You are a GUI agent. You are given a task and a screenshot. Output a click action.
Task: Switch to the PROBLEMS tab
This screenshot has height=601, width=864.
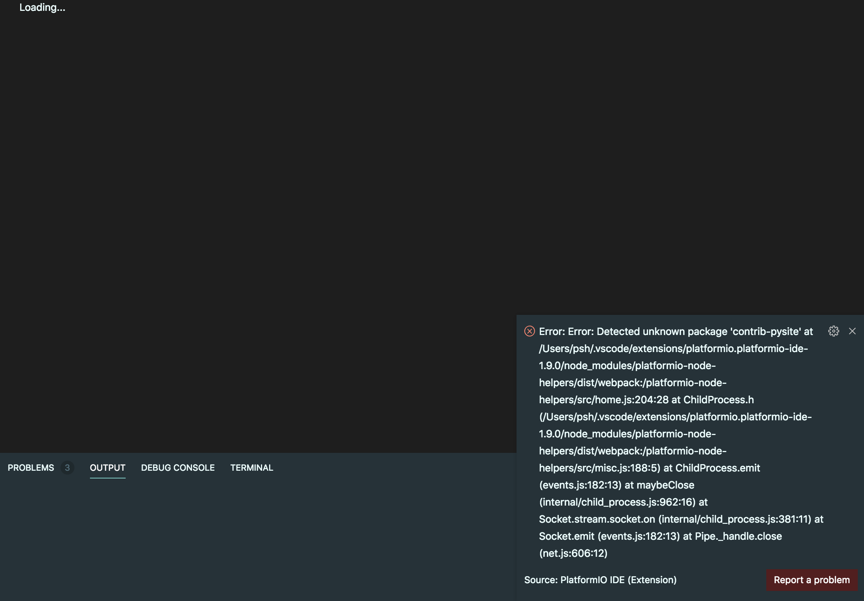(30, 468)
